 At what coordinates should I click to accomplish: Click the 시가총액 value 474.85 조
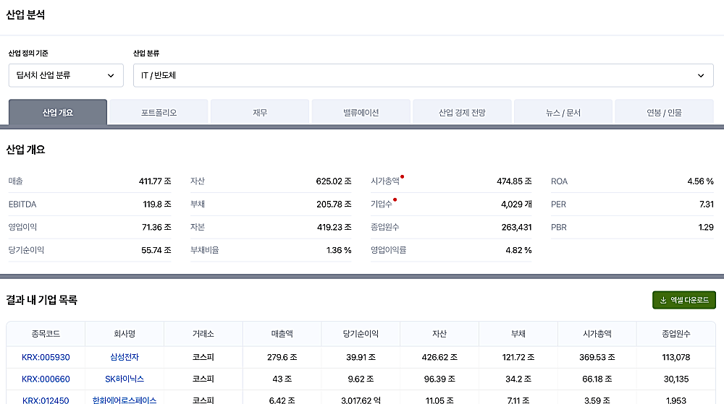click(x=514, y=181)
